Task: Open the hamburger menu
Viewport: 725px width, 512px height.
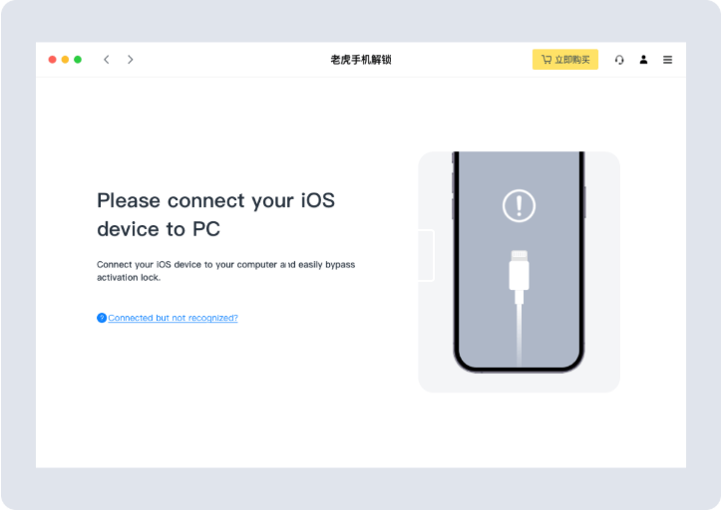Action: pos(667,60)
